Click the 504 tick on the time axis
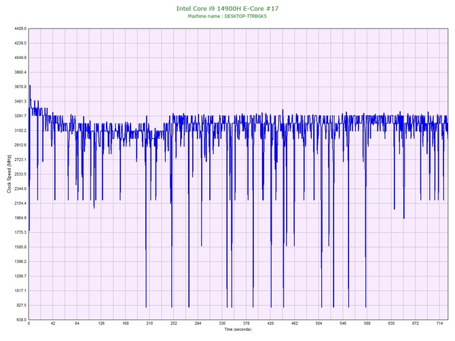This screenshot has height=341, width=455. pyautogui.click(x=318, y=323)
